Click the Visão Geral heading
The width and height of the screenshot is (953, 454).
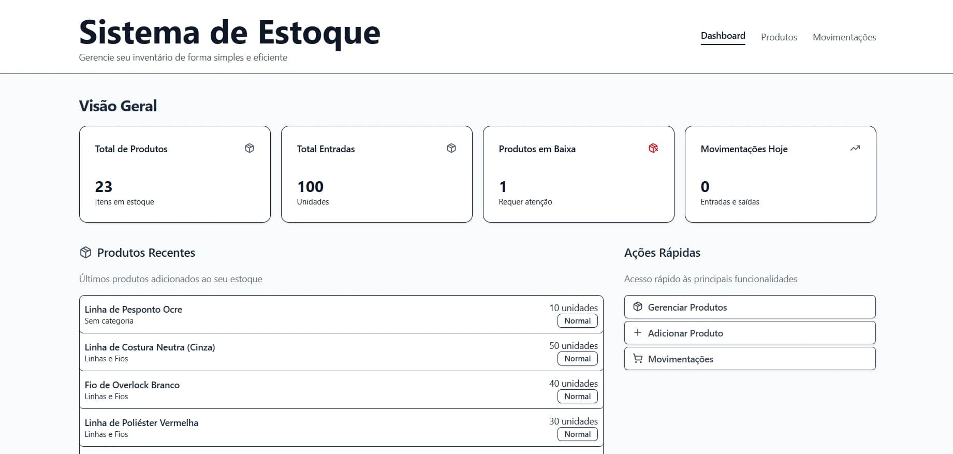[118, 106]
